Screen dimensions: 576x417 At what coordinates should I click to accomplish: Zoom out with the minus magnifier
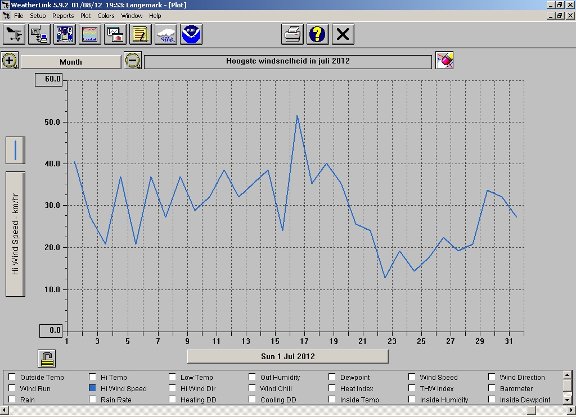[x=133, y=61]
